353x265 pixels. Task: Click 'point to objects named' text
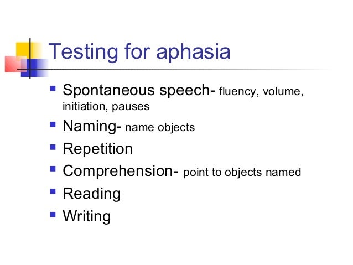(242, 173)
